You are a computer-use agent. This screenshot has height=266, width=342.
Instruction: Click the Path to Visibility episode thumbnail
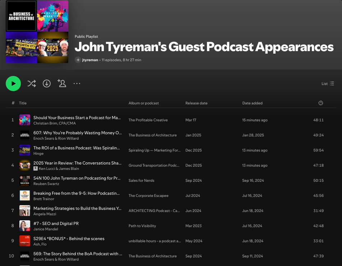tap(25, 226)
